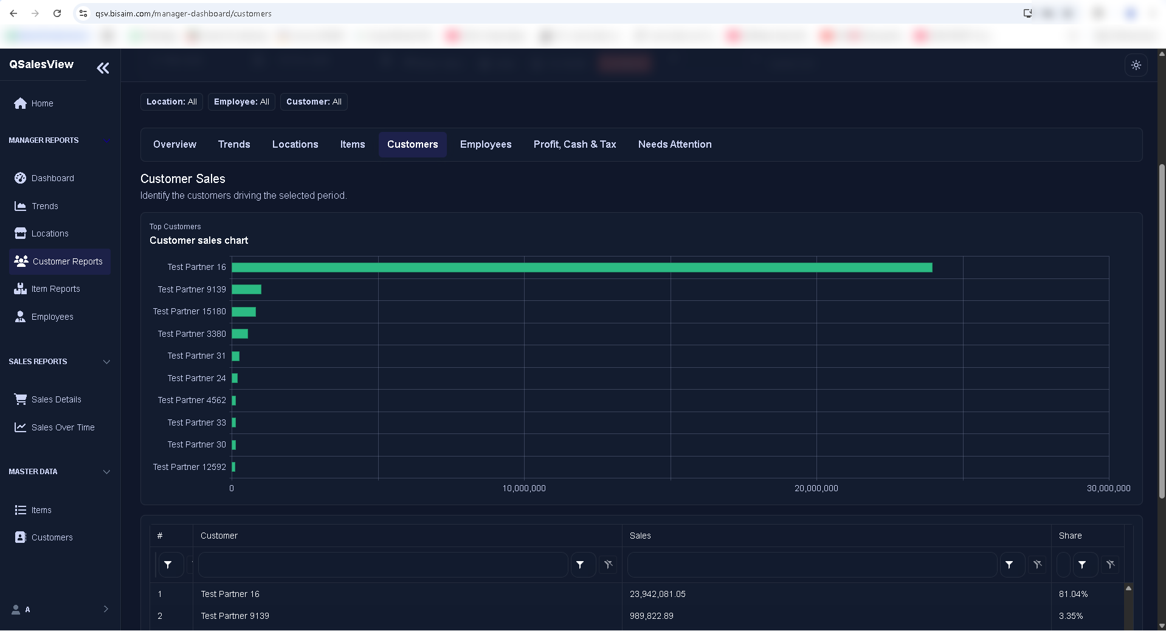Viewport: 1166px width, 631px height.
Task: Clear the Sales column filter
Action: 1037,565
